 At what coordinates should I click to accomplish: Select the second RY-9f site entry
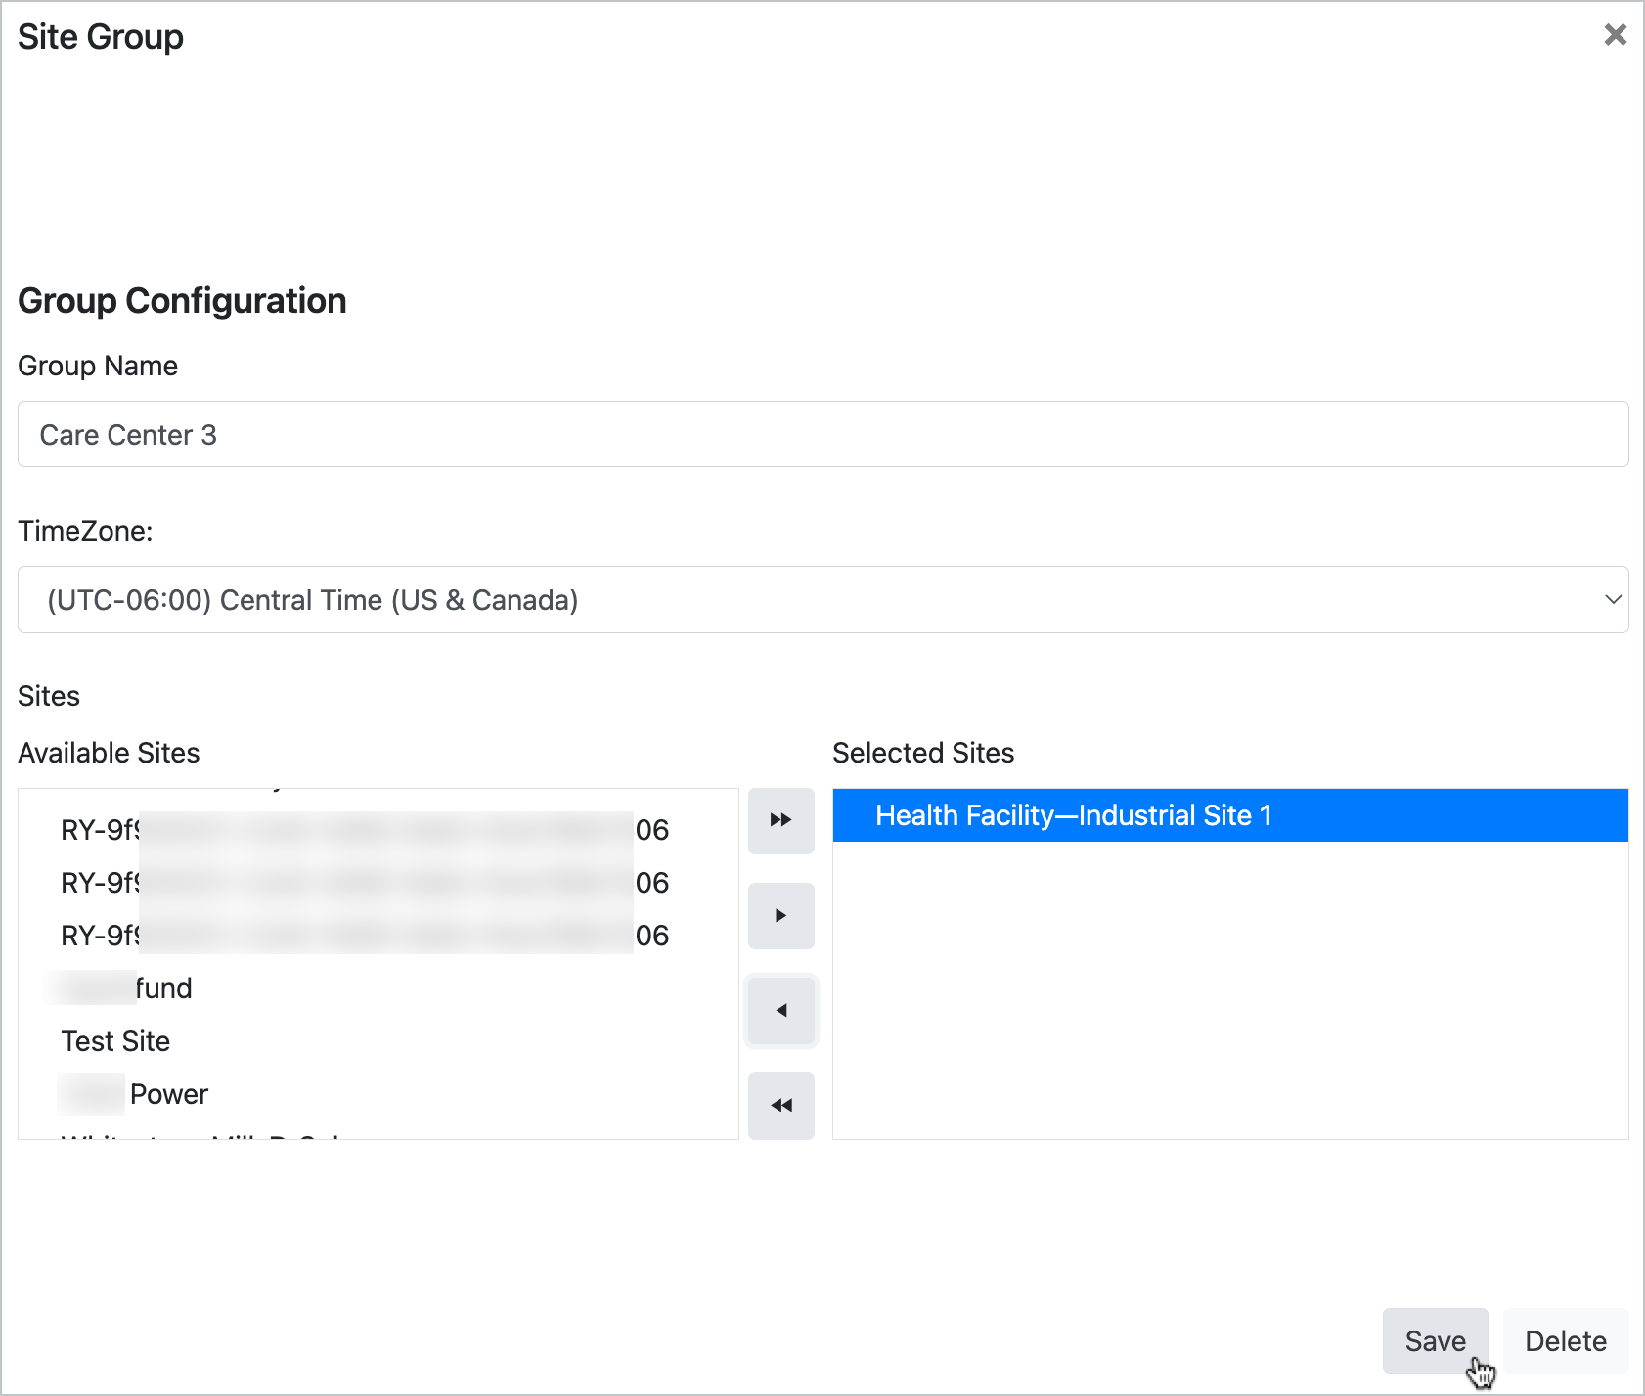(x=364, y=883)
